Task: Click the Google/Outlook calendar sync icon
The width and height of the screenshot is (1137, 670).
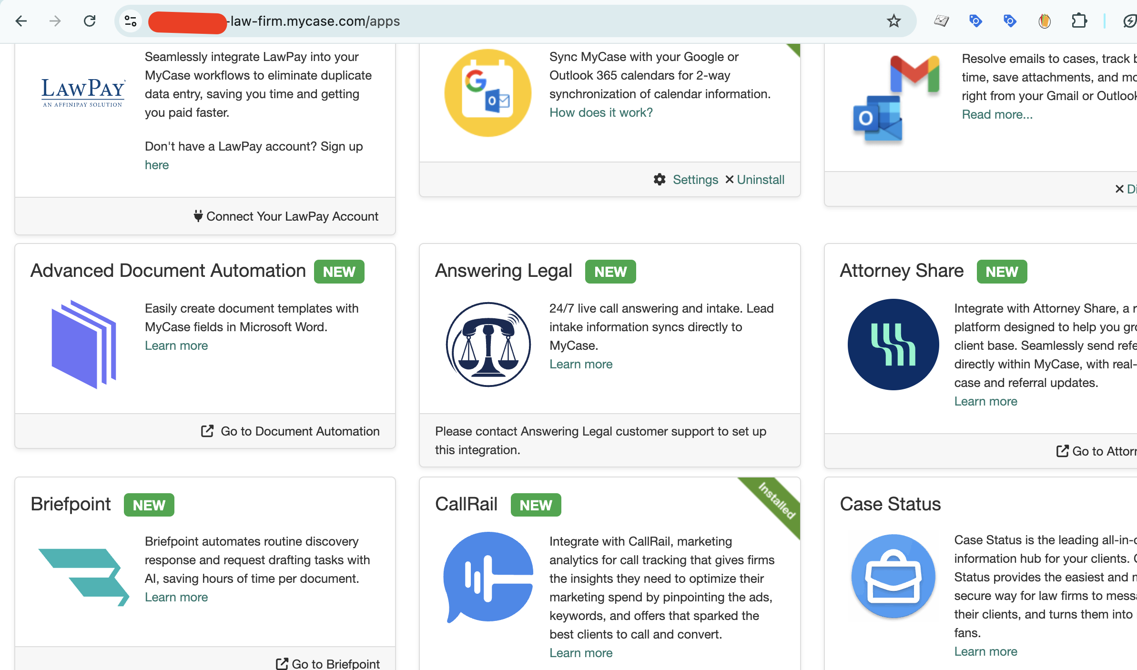Action: pos(488,93)
